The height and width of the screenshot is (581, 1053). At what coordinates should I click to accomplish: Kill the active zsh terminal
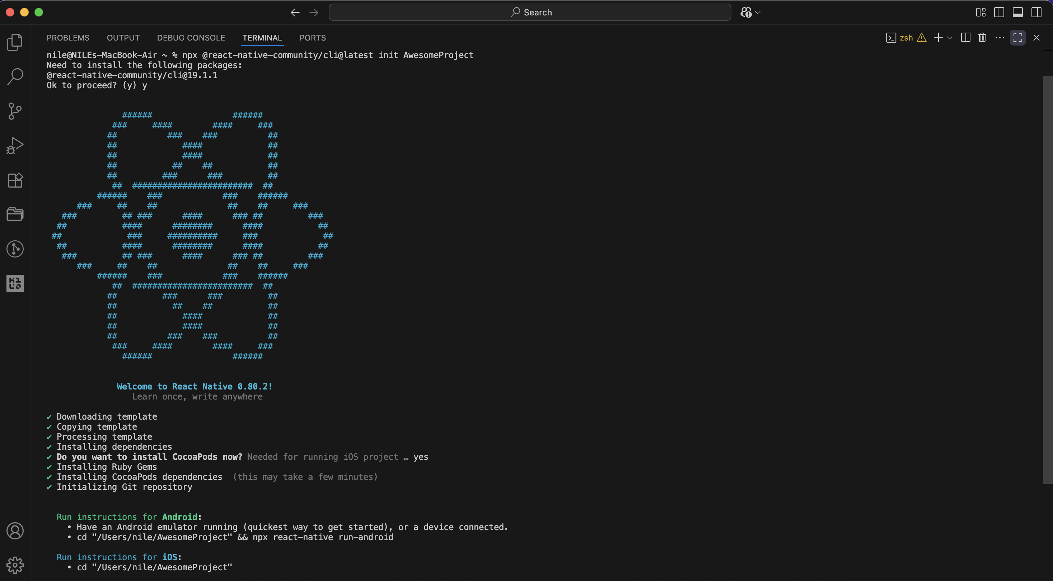click(982, 37)
